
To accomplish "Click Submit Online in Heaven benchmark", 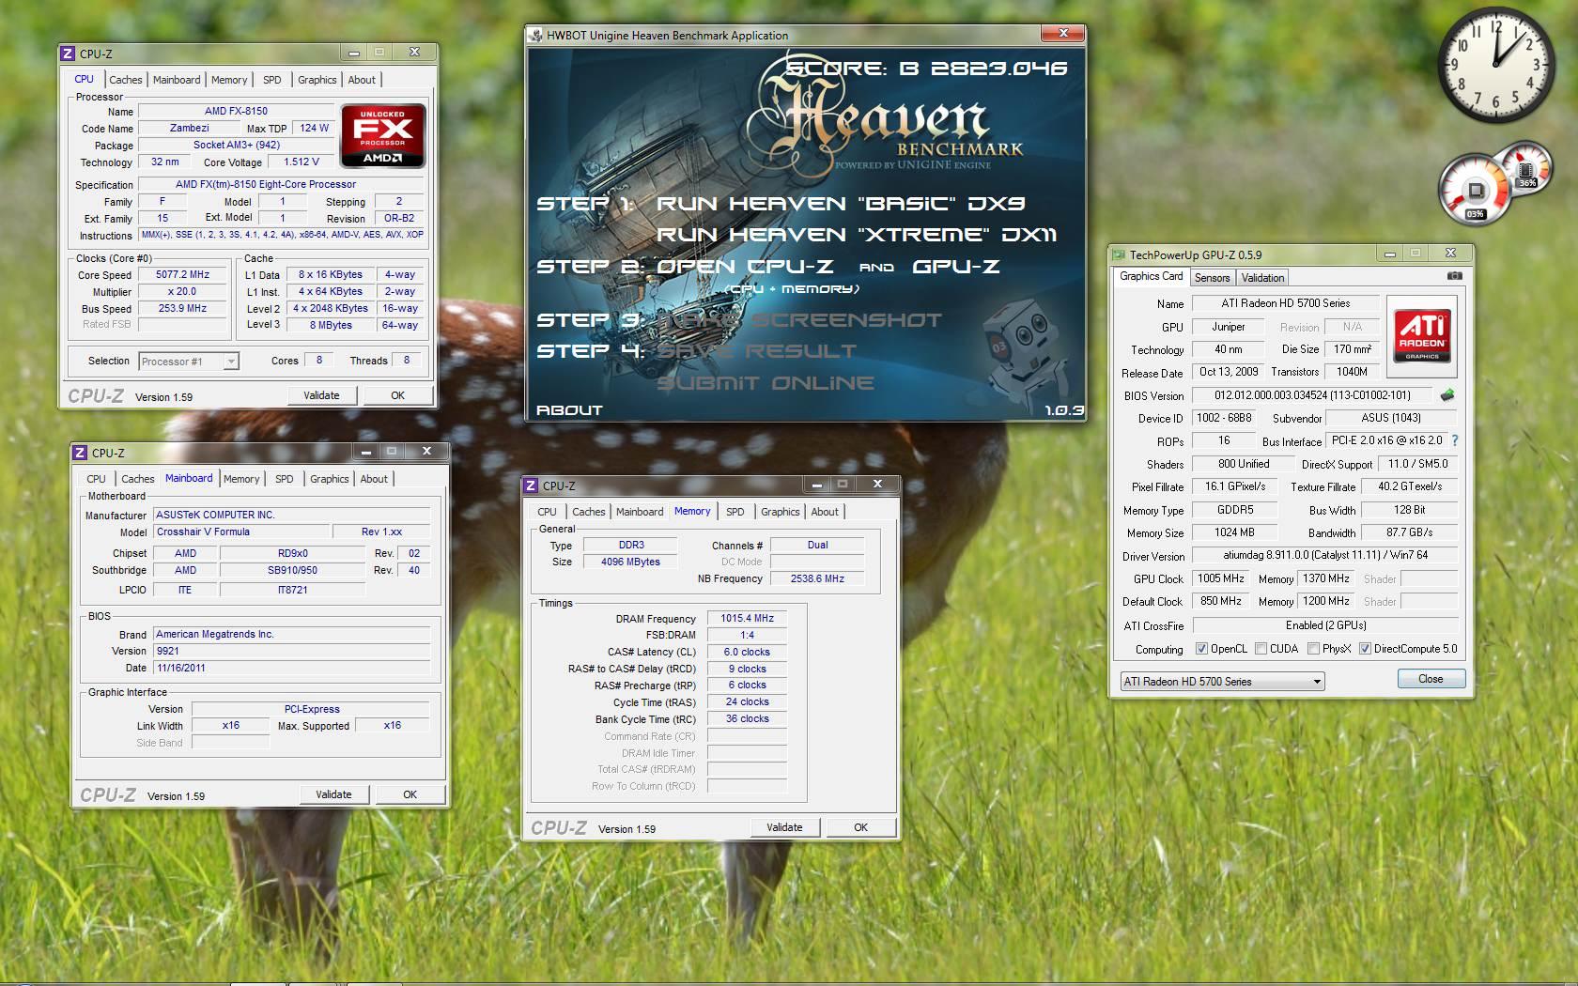I will 765,383.
